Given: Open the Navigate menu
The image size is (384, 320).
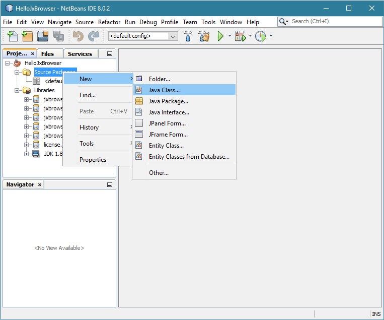Looking at the screenshot, I should [x=59, y=22].
